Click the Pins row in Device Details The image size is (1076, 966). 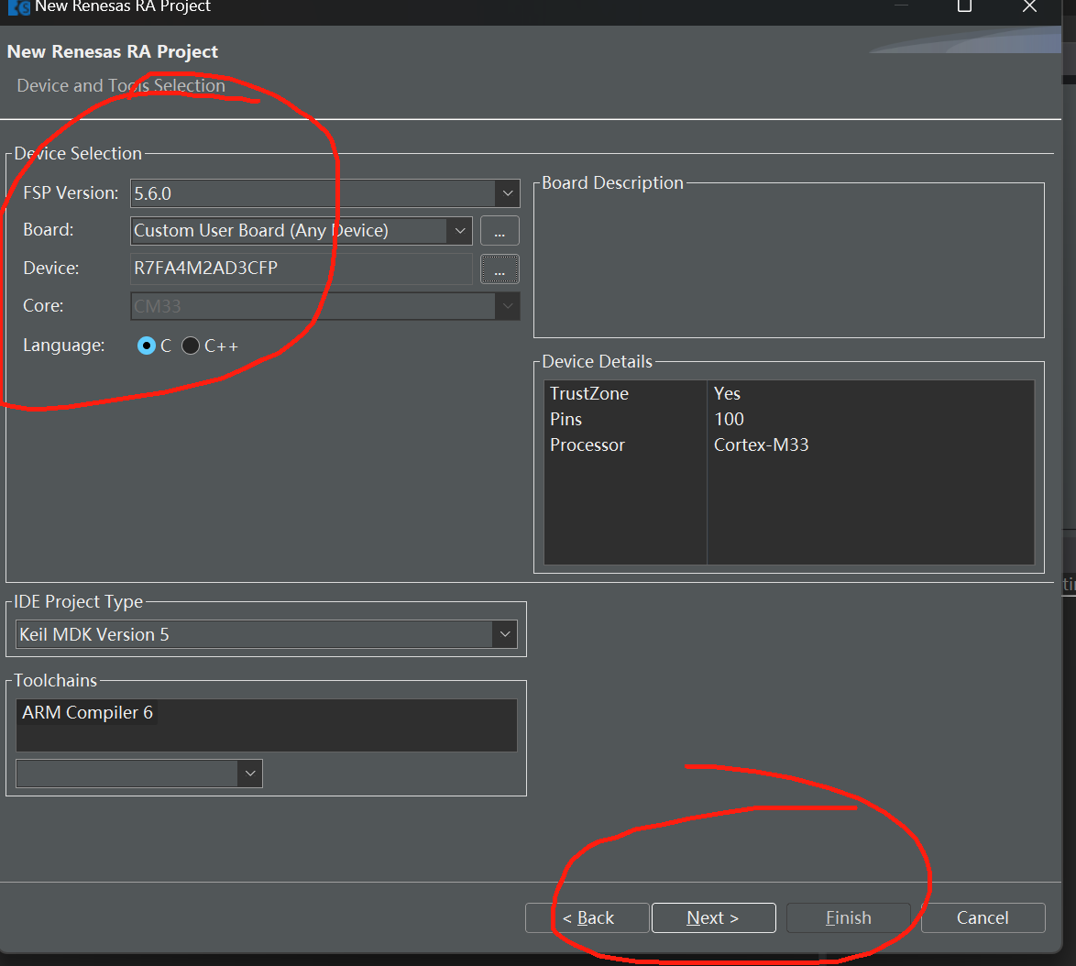(789, 419)
